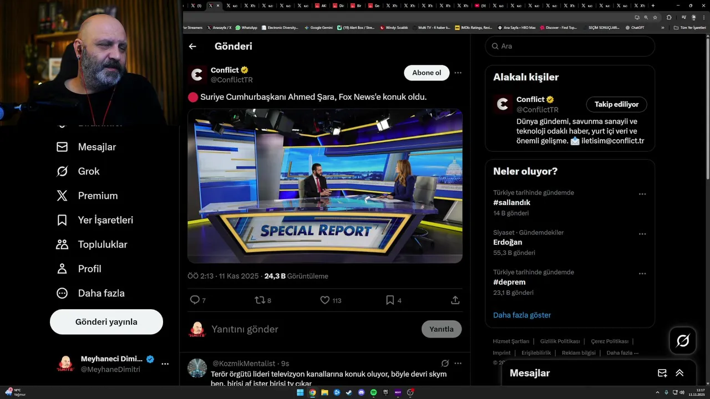Open the more options menu on Conflict's post
Viewport: 710px width, 399px height.
point(458,73)
